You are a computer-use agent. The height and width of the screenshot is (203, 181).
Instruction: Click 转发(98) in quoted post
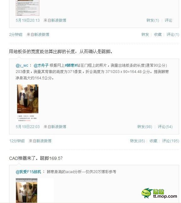pyautogui.click(x=145, y=127)
